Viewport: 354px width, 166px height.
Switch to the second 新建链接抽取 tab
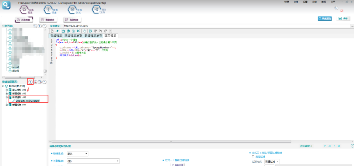[93, 36]
